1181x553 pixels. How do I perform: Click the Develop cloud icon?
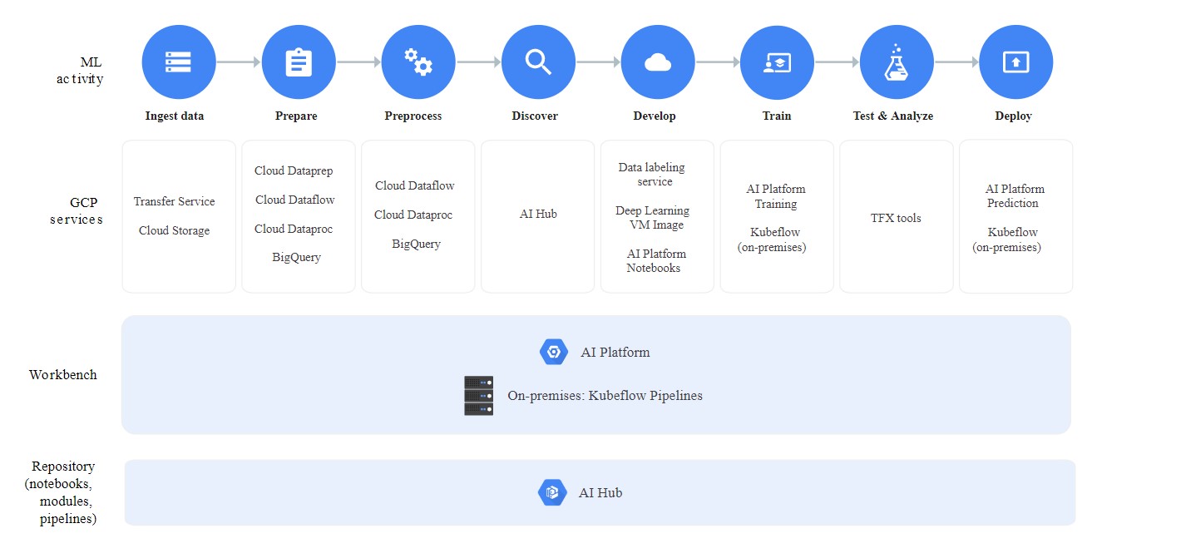tap(658, 62)
